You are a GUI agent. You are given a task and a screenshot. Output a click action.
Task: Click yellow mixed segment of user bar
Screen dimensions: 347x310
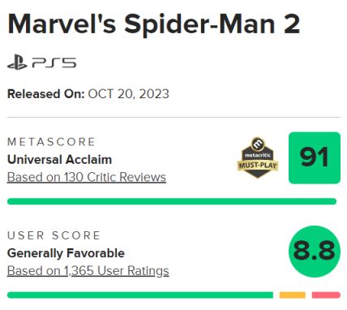pyautogui.click(x=293, y=295)
